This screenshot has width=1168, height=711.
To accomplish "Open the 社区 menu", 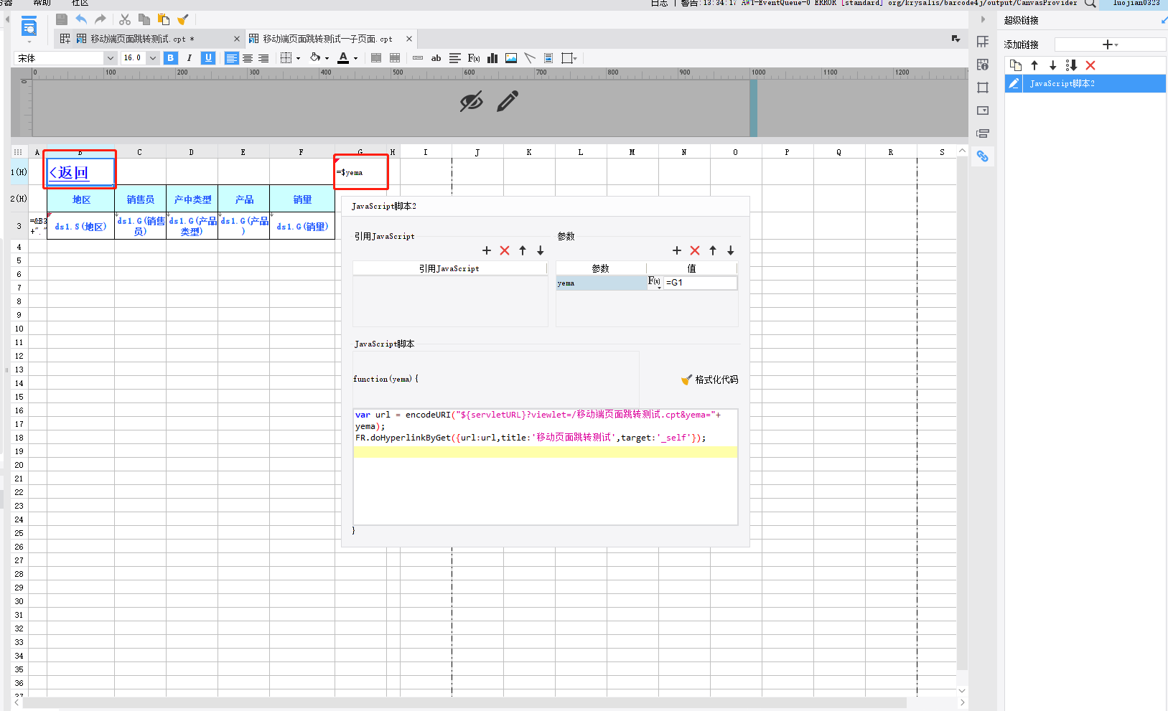I will click(80, 3).
